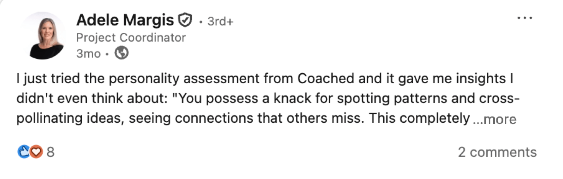Click the word "Coached" in the post
The image size is (563, 179).
(x=325, y=79)
